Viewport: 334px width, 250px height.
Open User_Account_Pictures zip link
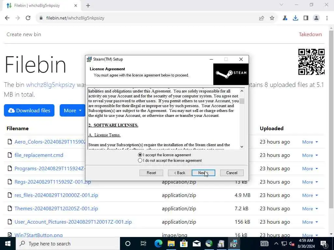(x=73, y=222)
